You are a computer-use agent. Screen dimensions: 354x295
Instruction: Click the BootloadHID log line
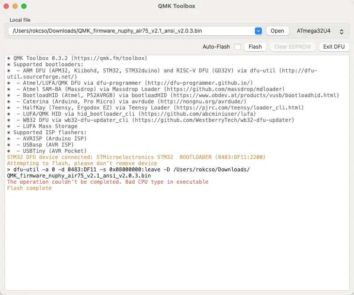(x=173, y=95)
